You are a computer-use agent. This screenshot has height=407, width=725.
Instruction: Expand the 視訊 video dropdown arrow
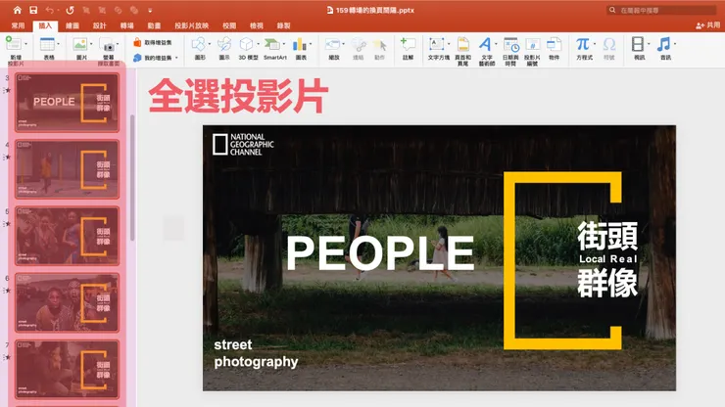pos(649,44)
